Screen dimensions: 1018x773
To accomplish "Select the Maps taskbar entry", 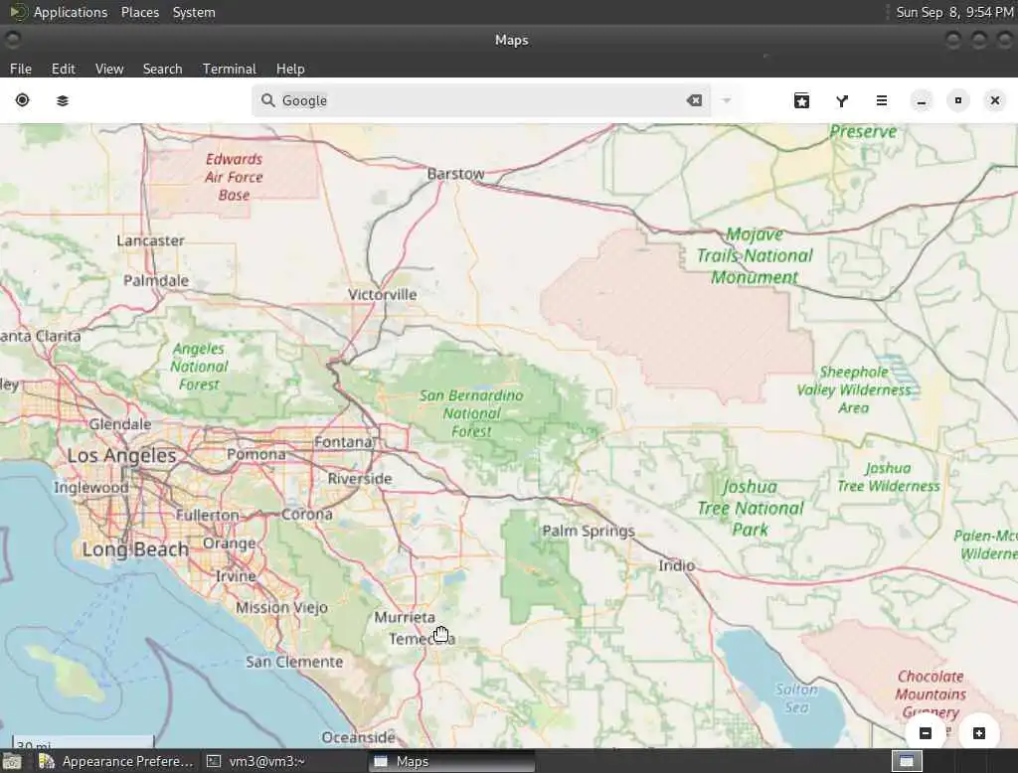I will (452, 761).
